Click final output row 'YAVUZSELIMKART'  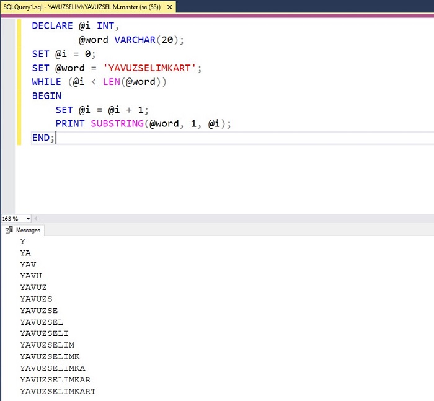[58, 392]
